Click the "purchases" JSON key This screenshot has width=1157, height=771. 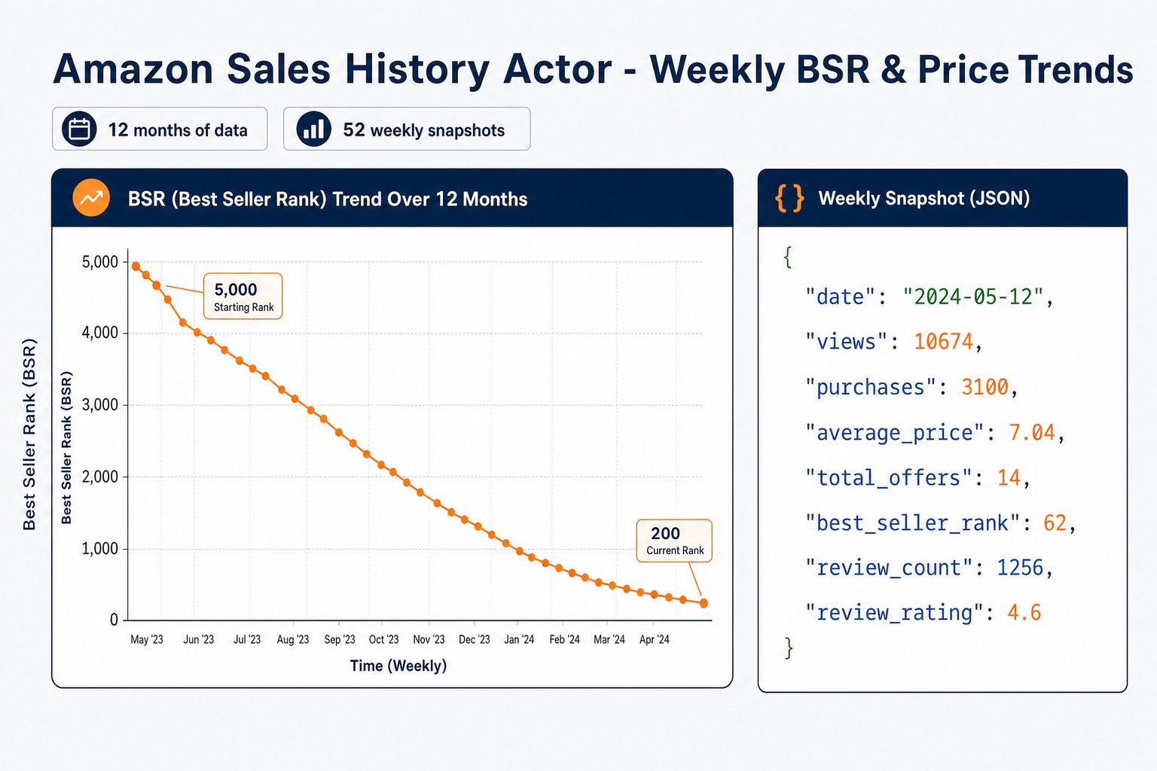point(872,387)
